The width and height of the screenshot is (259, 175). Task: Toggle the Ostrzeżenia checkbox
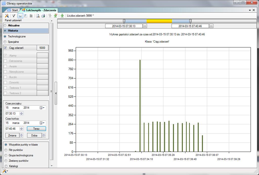coord(5,61)
